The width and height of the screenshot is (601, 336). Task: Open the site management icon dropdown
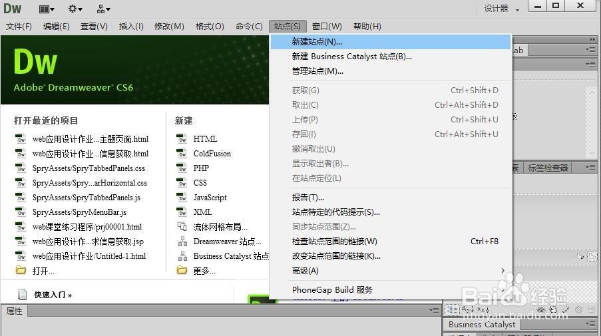coord(103,9)
